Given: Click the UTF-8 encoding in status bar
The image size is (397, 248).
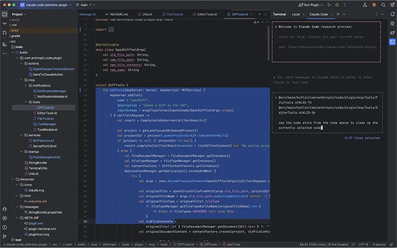Looking at the screenshot, I should [363, 245].
